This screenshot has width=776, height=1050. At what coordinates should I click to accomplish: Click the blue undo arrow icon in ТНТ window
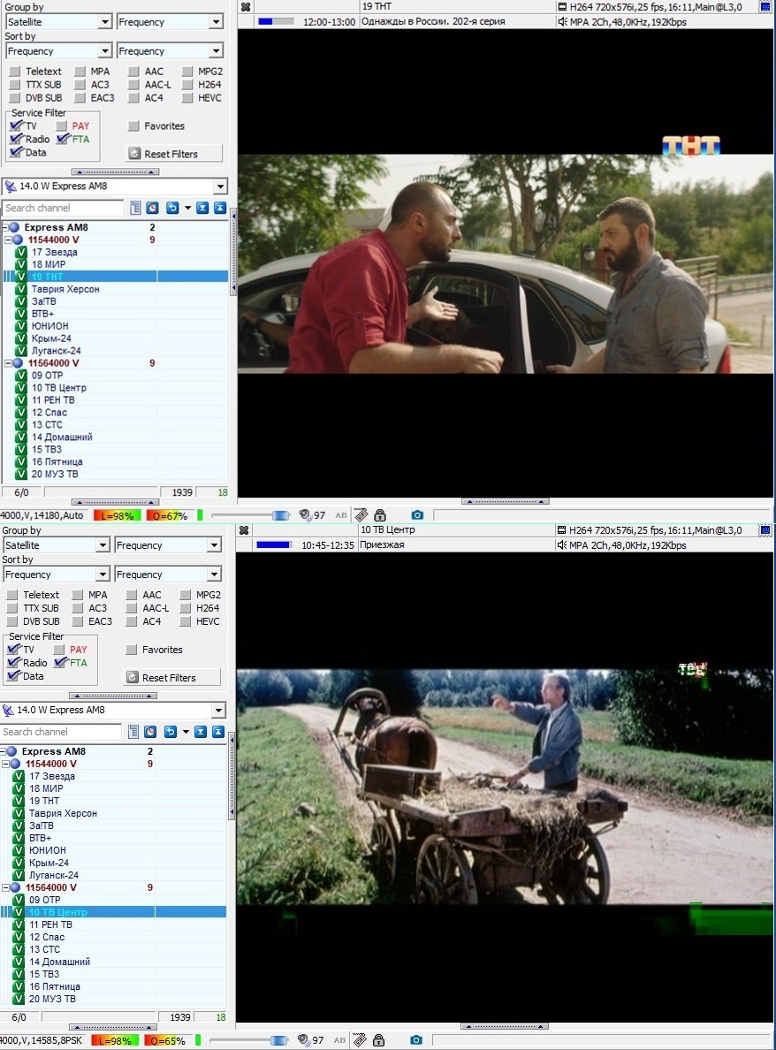pos(172,208)
